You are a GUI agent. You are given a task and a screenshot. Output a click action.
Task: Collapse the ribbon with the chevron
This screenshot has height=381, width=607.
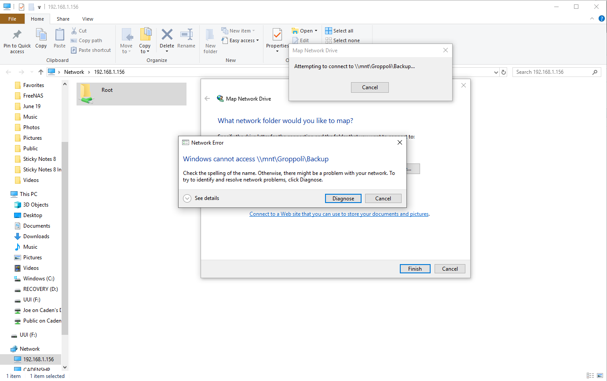point(592,18)
